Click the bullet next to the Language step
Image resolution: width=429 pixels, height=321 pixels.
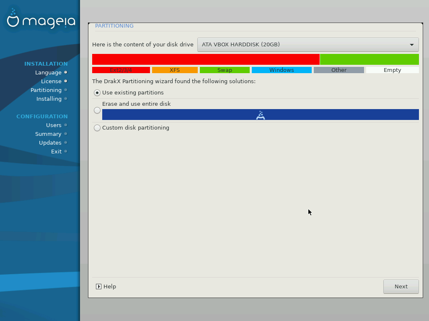point(66,72)
